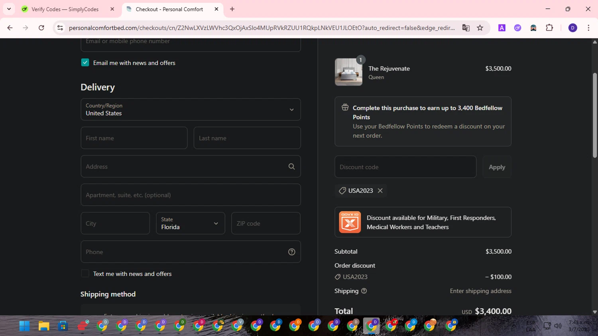This screenshot has height=336, width=598.
Task: Click the gift icon beside Bedfellow Points
Action: [x=345, y=108]
